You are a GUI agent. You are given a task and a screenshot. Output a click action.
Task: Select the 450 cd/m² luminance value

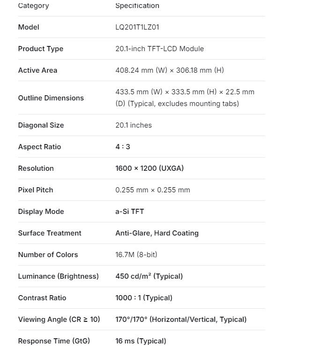pyautogui.click(x=149, y=276)
